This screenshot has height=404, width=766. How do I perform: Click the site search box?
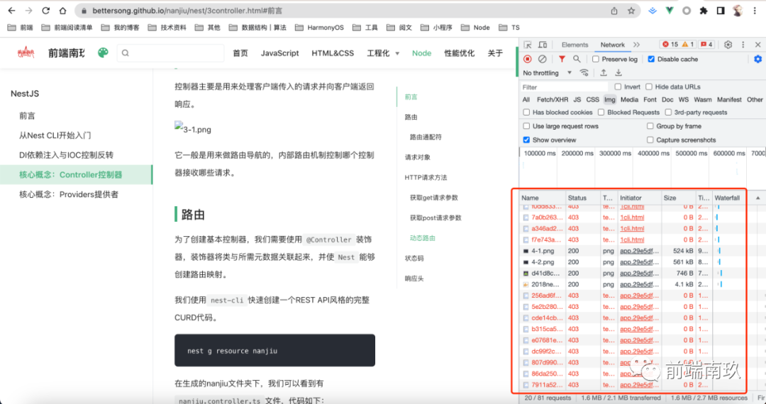[170, 52]
